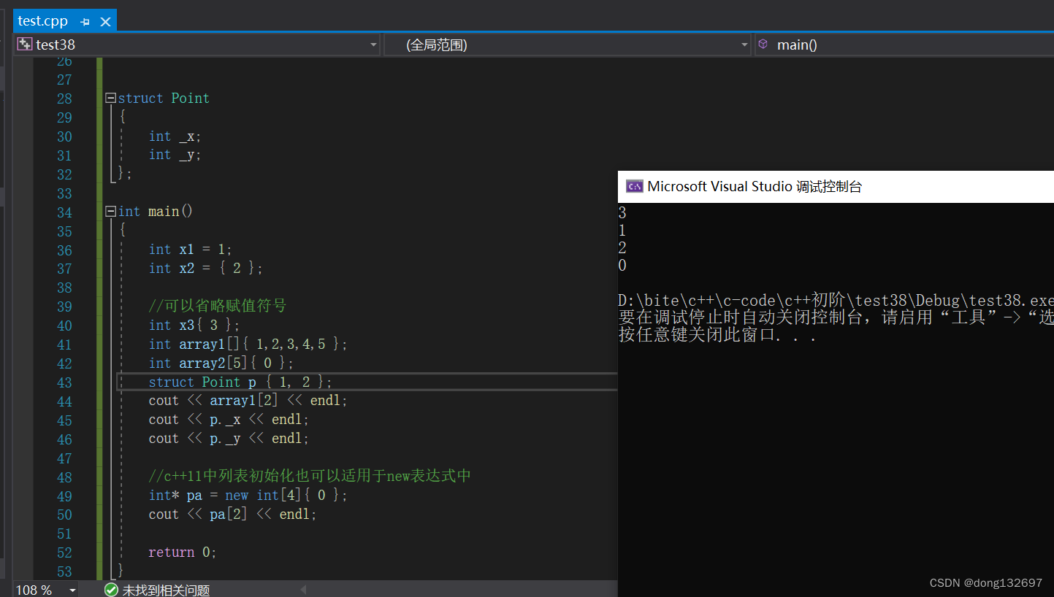1054x597 pixels.
Task: Click the array2[5] declaration line
Action: coord(221,363)
